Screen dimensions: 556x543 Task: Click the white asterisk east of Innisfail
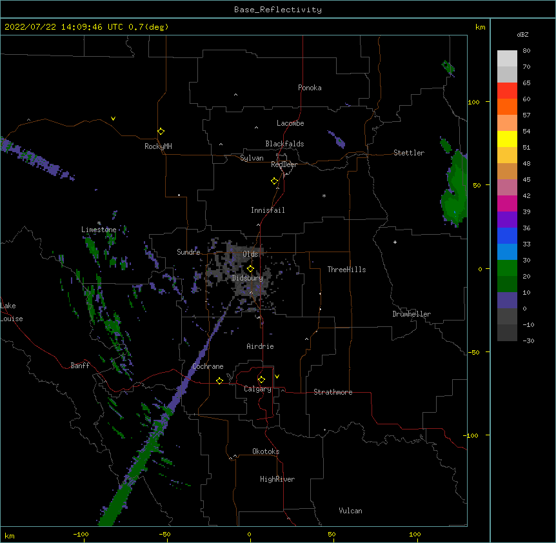[324, 195]
